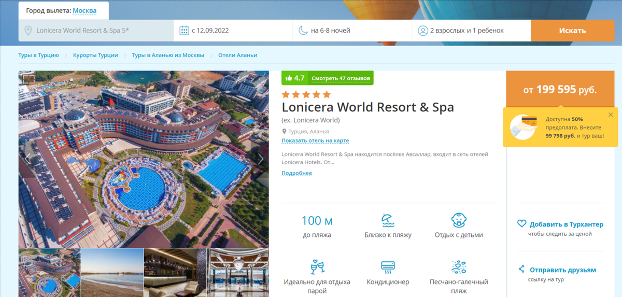
Task: Open 'Туры в Аланью из Москвы' breadcrumb
Action: pos(168,55)
